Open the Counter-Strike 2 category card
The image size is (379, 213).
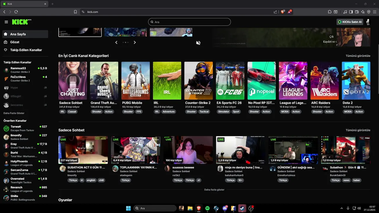(198, 80)
